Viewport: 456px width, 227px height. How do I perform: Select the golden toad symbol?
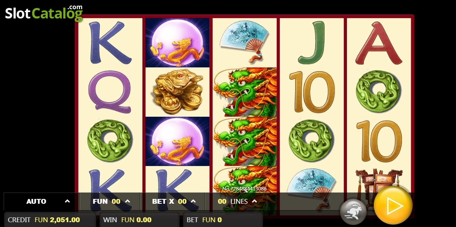tap(177, 92)
